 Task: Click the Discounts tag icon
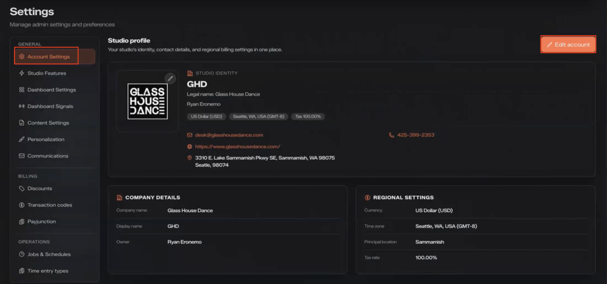[x=22, y=188]
